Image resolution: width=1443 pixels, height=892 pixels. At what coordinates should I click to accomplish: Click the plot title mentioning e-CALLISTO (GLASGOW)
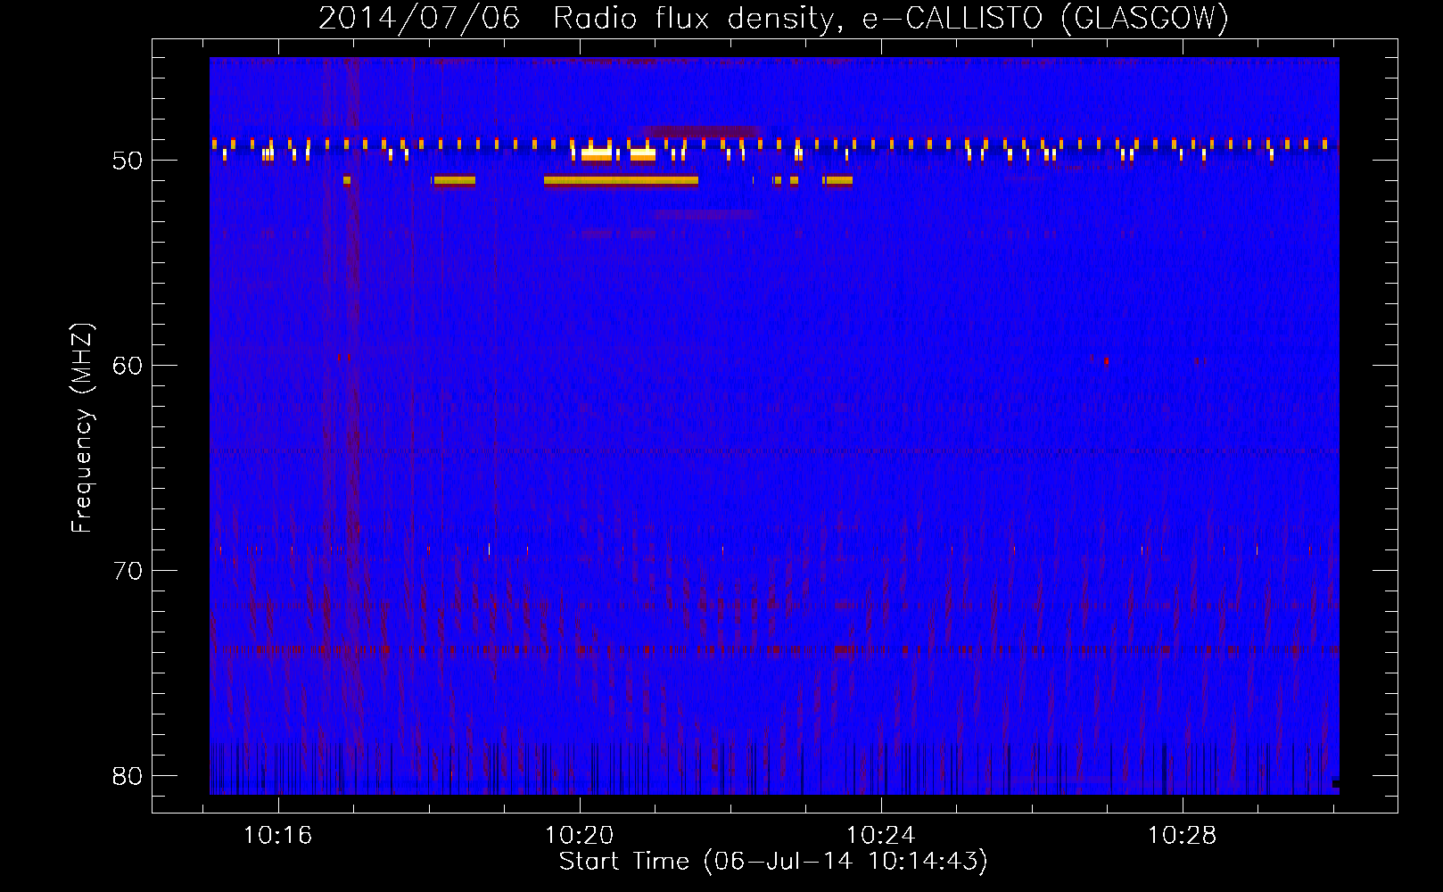pyautogui.click(x=773, y=18)
